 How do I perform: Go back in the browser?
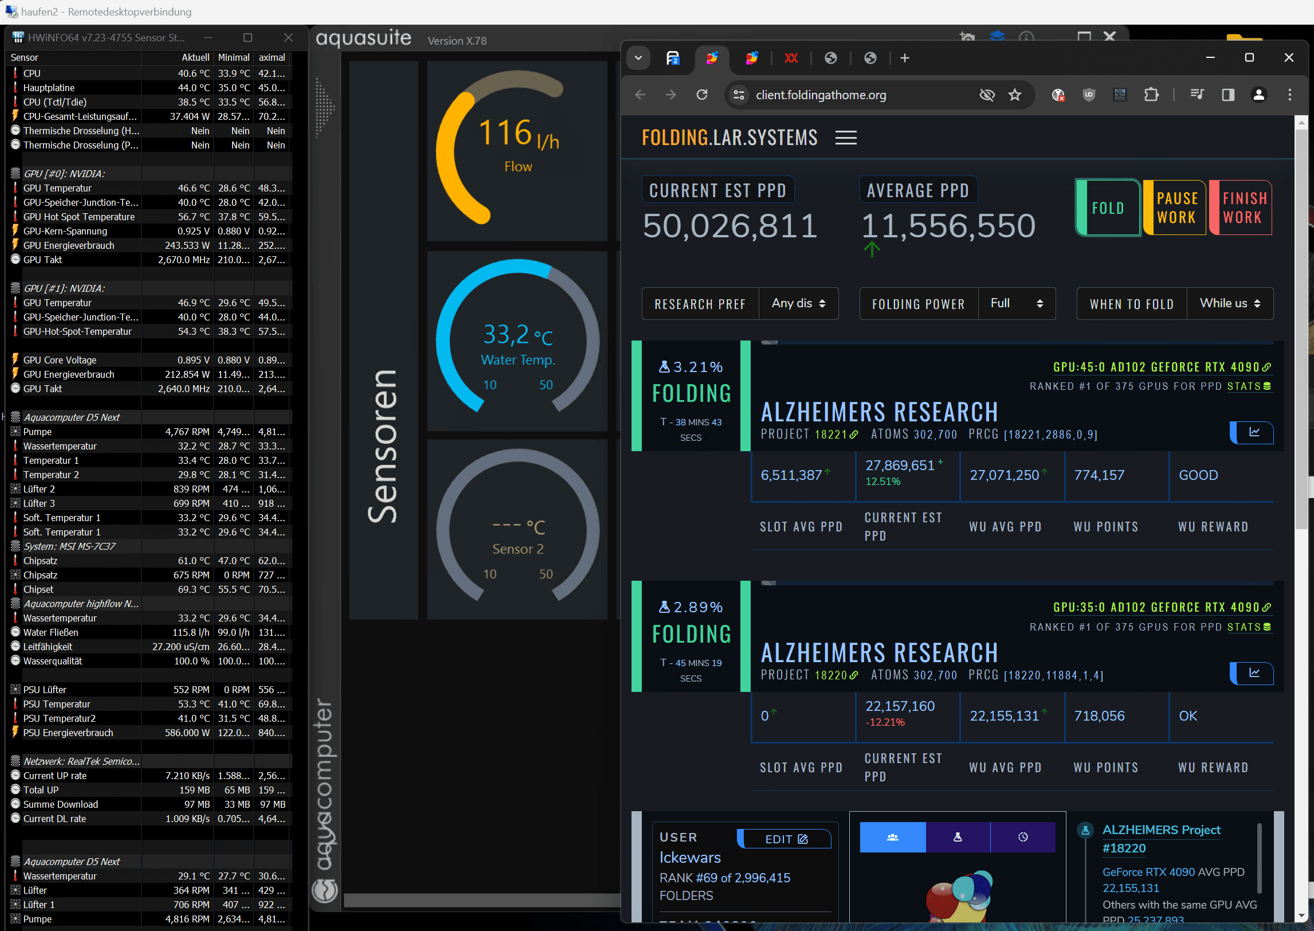click(641, 95)
